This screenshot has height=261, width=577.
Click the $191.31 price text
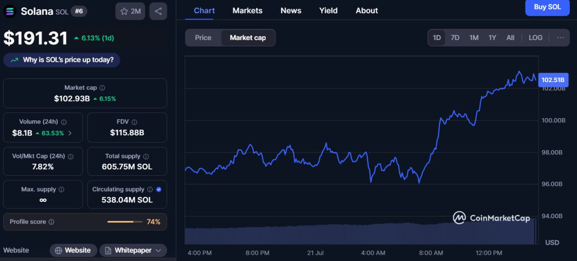pos(36,38)
